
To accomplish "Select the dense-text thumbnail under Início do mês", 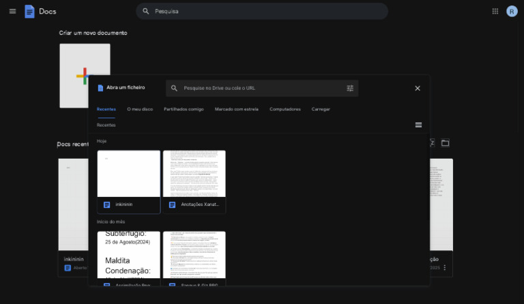I will pos(194,255).
